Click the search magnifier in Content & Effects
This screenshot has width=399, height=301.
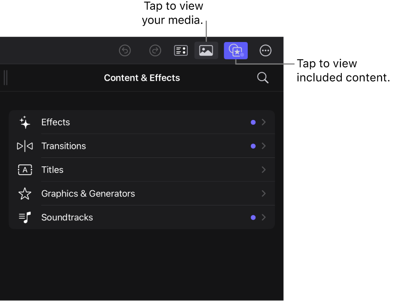click(262, 77)
